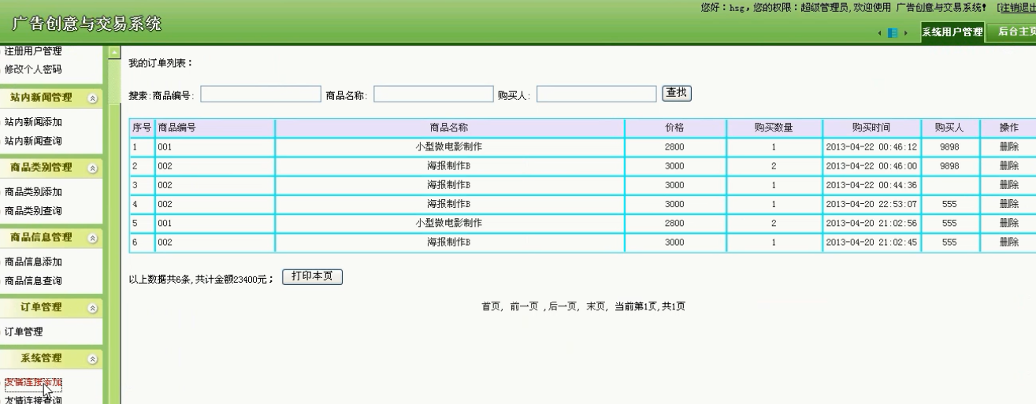
Task: Click the 购买人 column header
Action: pos(949,128)
